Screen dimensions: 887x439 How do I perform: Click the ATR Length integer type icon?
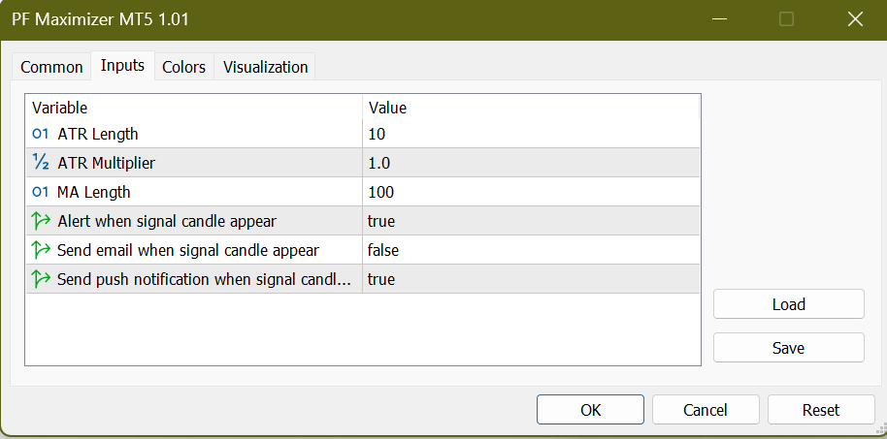point(41,134)
